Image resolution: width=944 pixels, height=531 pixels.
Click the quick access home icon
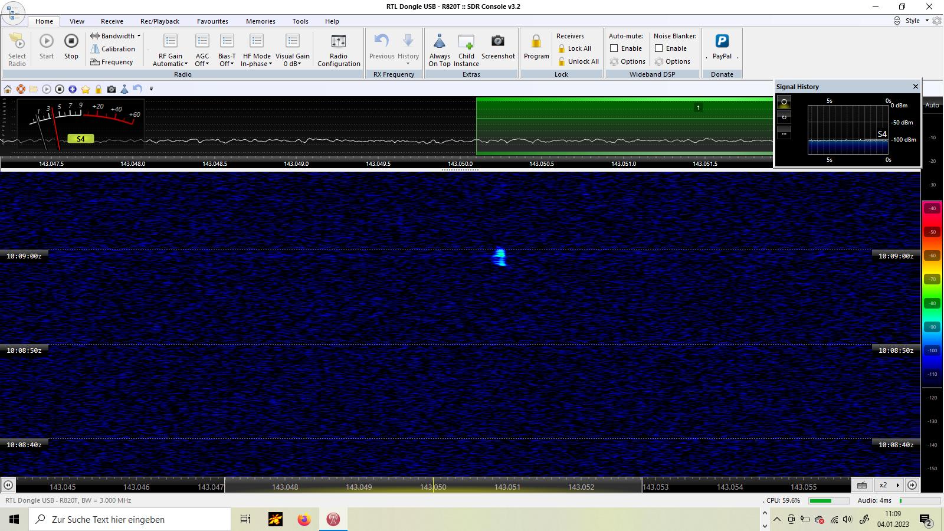click(8, 89)
